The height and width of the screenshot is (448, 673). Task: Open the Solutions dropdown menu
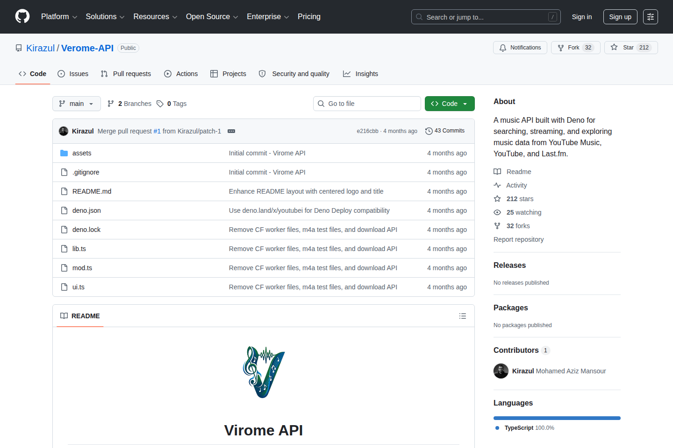[105, 17]
